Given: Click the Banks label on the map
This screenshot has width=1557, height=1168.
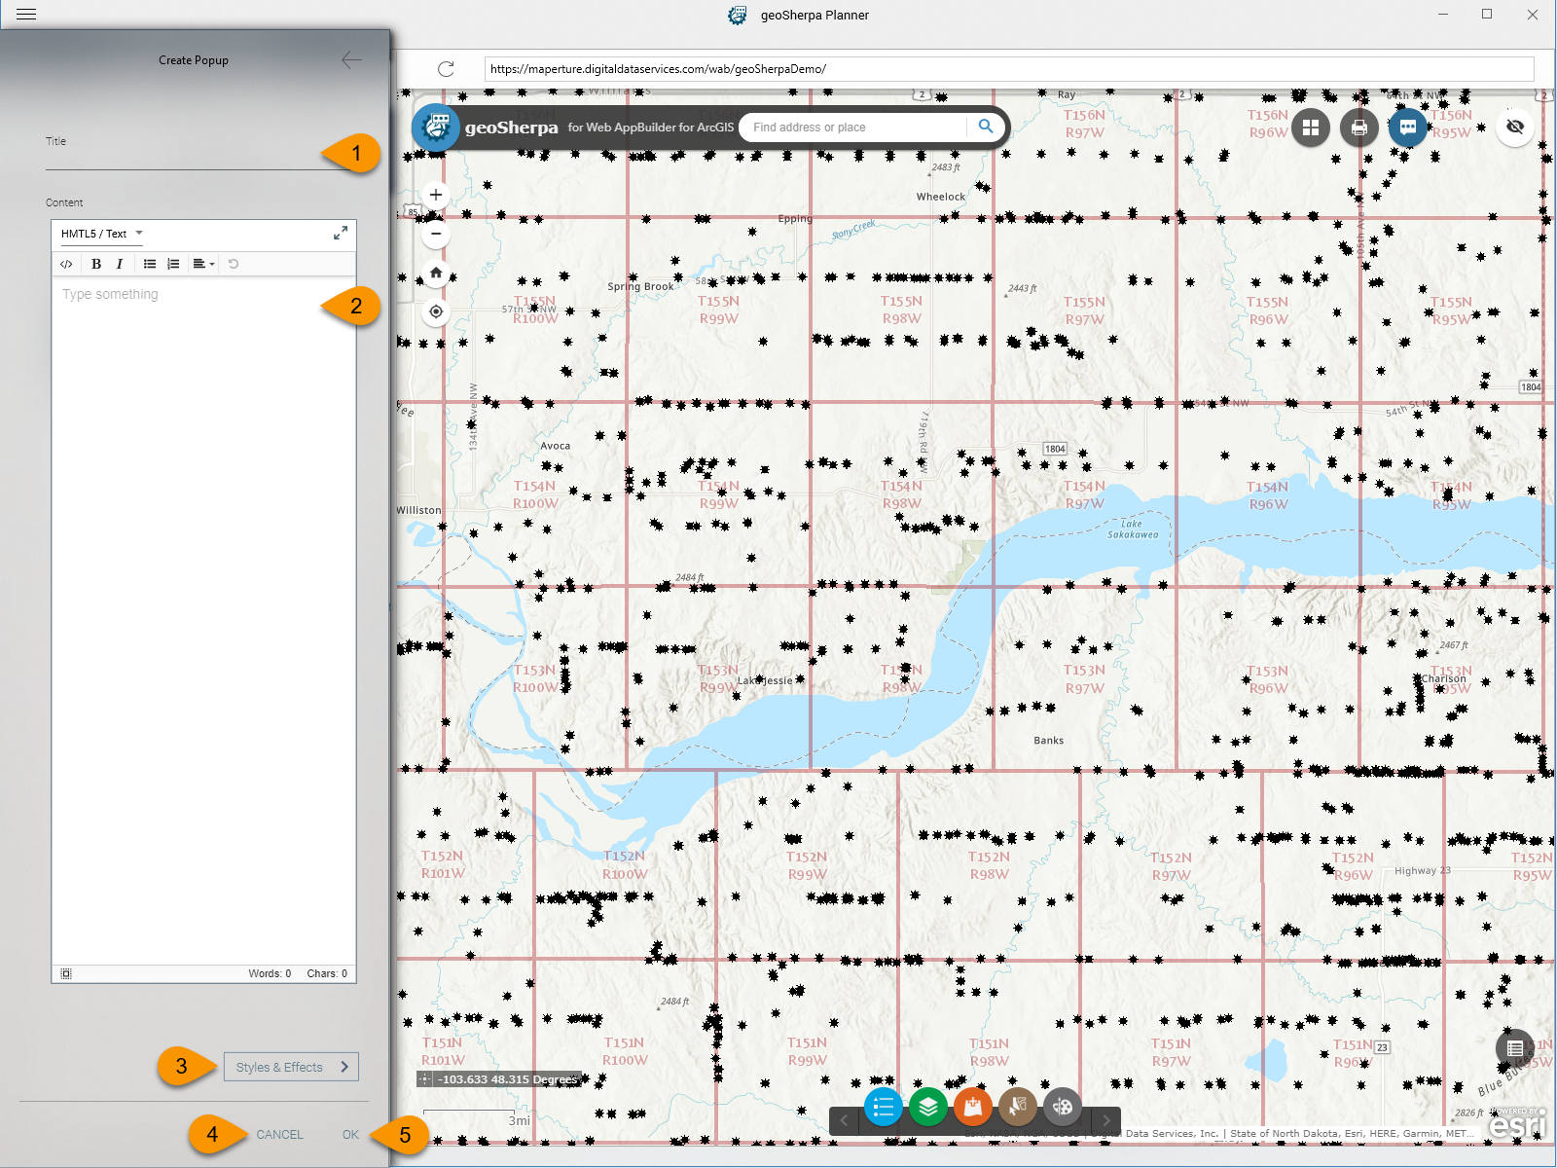Looking at the screenshot, I should 1049,741.
